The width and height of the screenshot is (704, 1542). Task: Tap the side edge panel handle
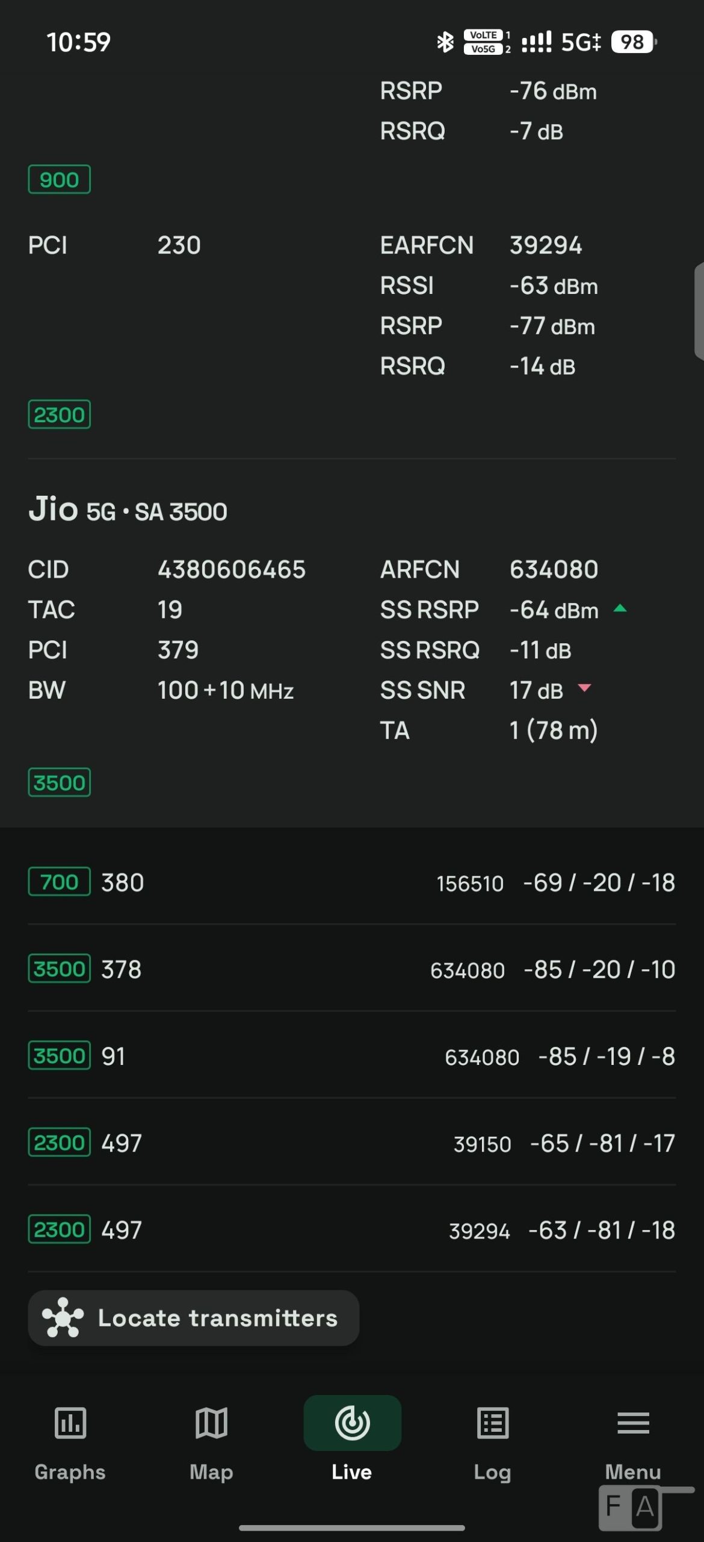pyautogui.click(x=699, y=311)
